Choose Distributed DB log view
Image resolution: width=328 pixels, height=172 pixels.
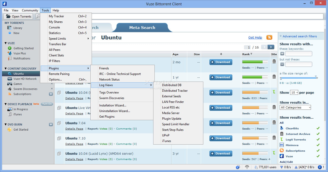tap(178, 85)
